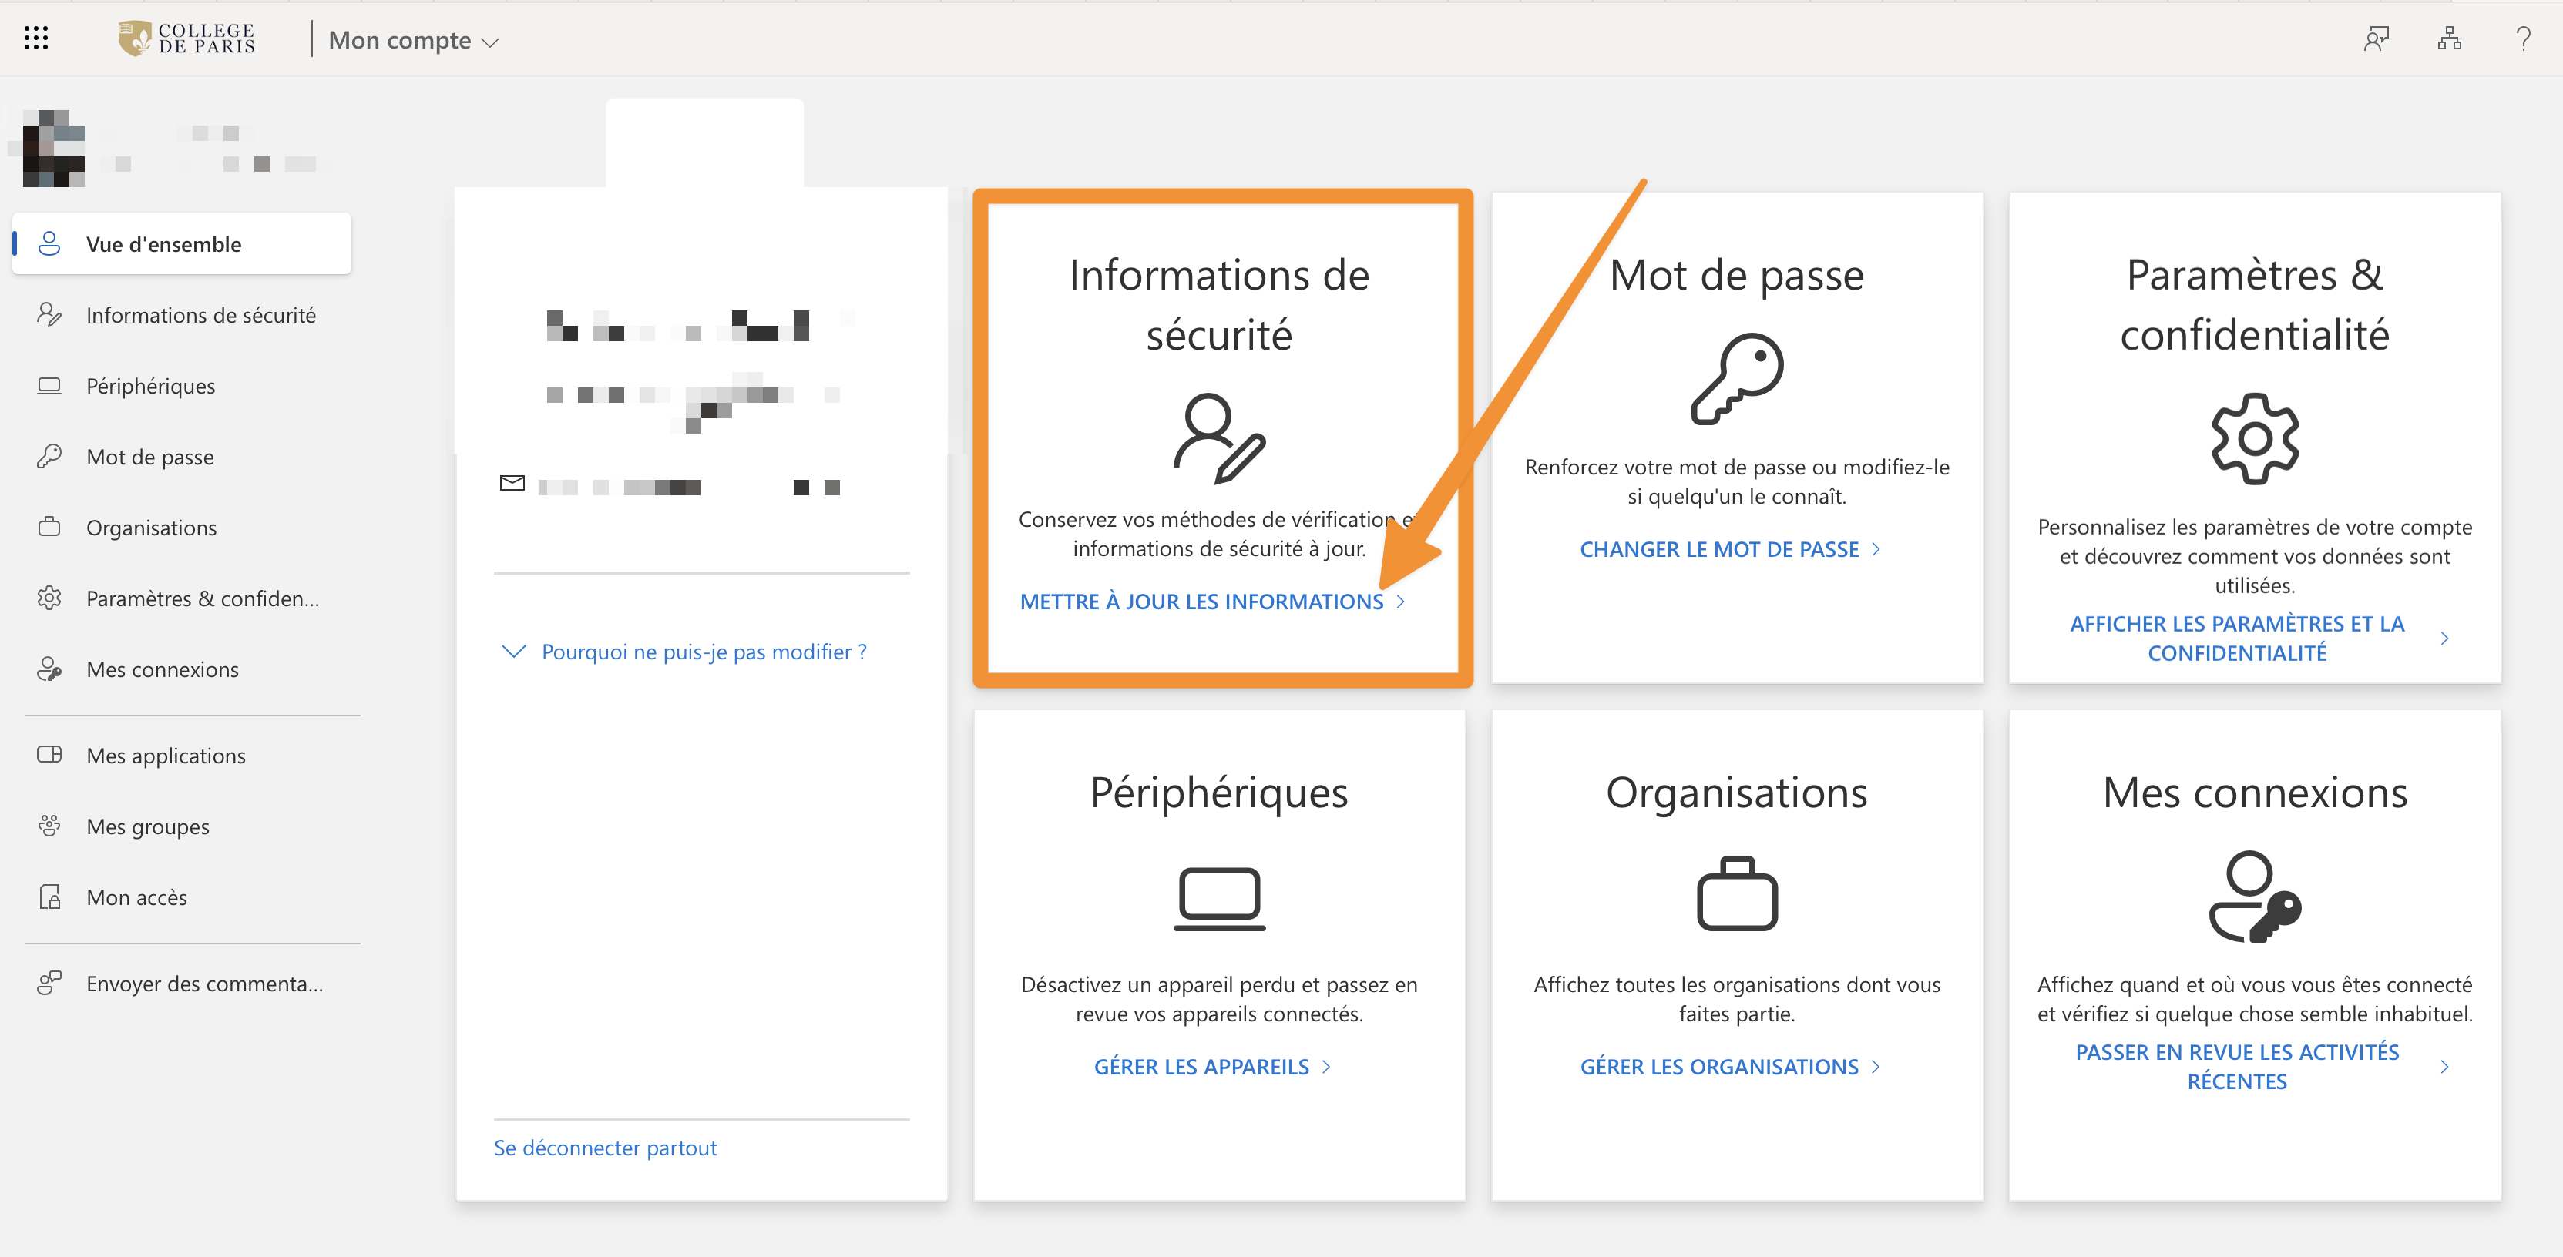2563x1257 pixels.
Task: Click the gear icon in Paramètres & confidentialité card
Action: [x=2253, y=438]
